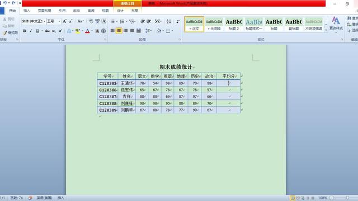The height and width of the screenshot is (201, 358).
Task: Toggle Superscript formatting
Action: click(60, 31)
